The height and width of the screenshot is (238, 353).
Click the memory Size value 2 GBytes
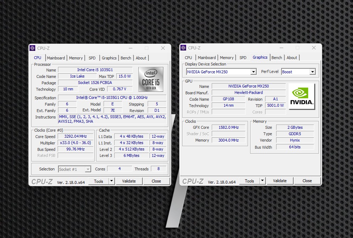coord(295,127)
